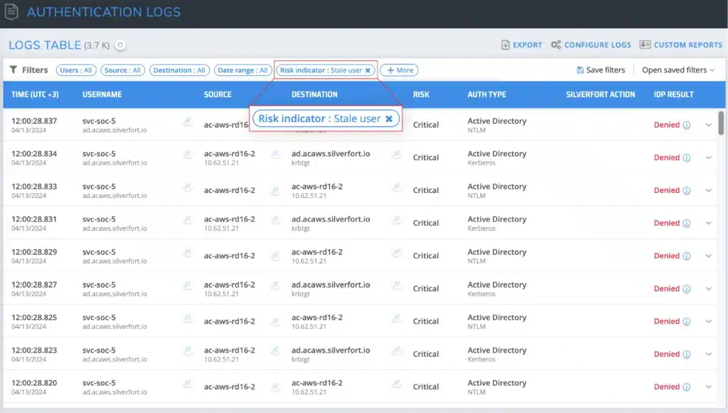Open the Users : All filter

(x=76, y=70)
